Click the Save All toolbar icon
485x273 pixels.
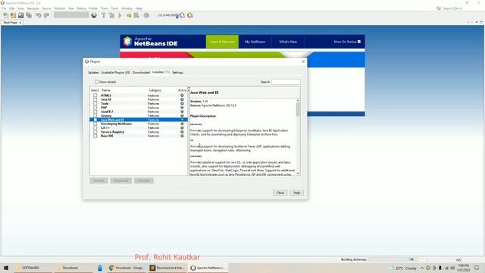tap(29, 15)
